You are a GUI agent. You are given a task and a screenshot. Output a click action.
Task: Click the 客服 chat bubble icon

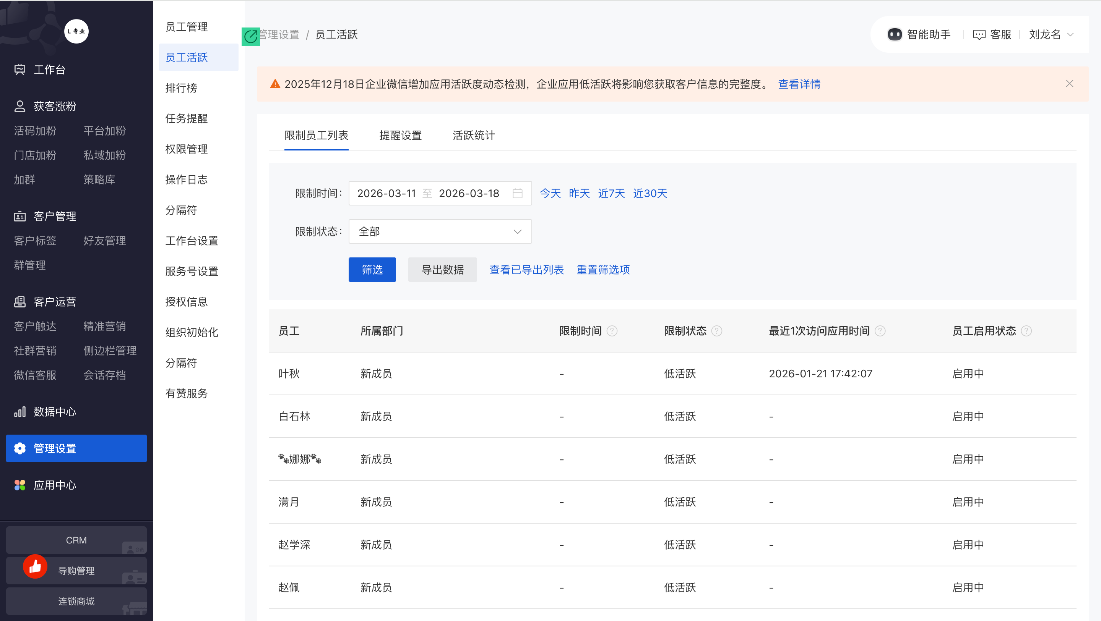click(x=979, y=35)
